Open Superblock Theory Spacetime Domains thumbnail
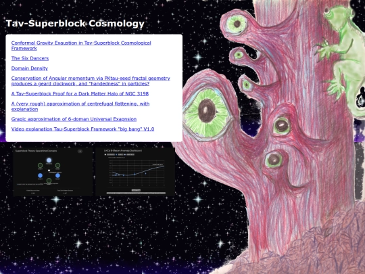The image size is (365, 274). (x=53, y=172)
